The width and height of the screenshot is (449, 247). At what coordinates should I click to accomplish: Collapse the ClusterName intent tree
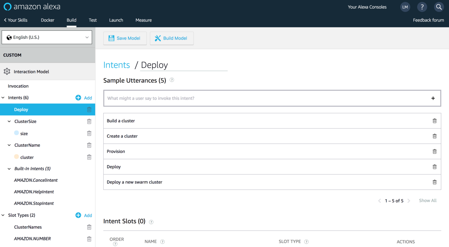(x=9, y=145)
